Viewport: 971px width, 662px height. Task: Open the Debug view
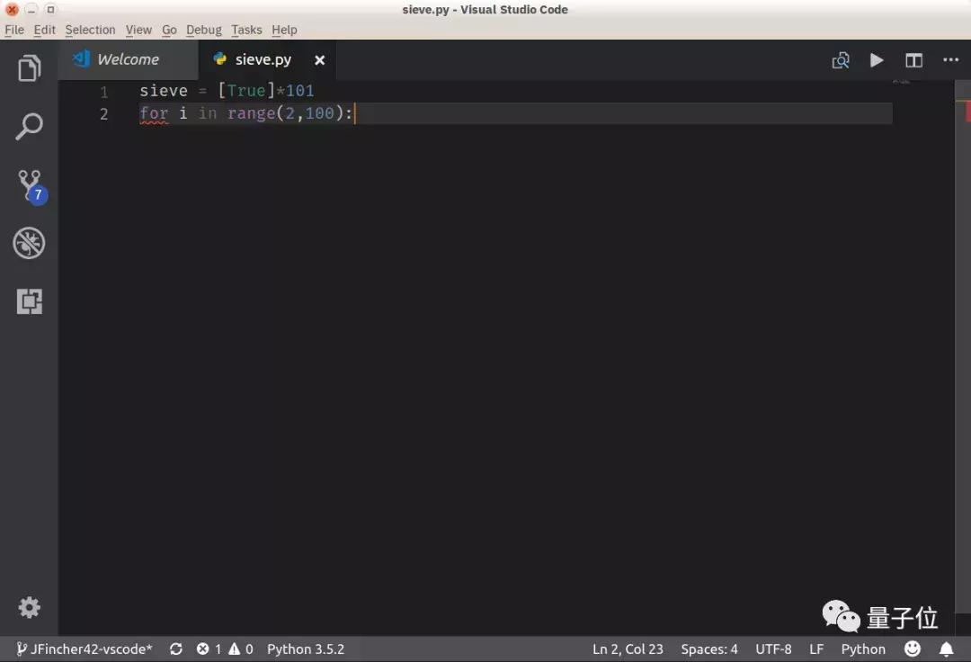point(30,243)
